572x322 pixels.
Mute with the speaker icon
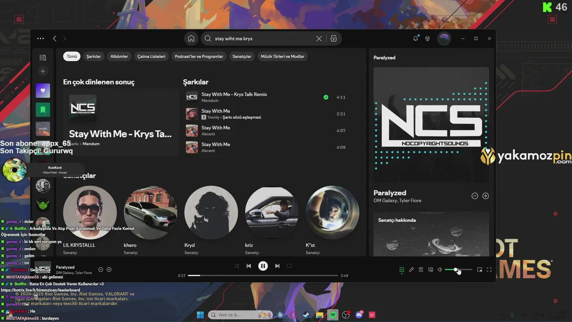[440, 270]
